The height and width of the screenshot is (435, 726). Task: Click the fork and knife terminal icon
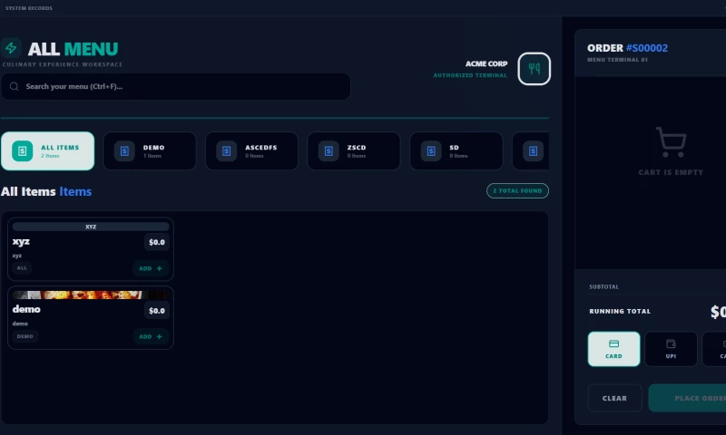534,69
